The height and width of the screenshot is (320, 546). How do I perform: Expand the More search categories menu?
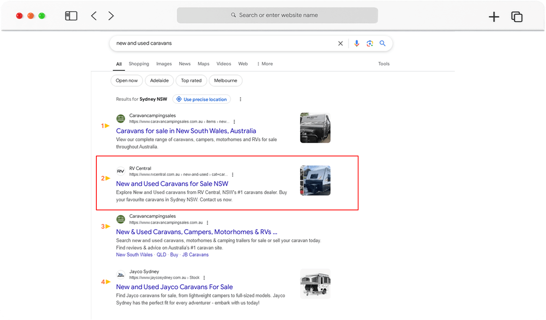pyautogui.click(x=265, y=64)
